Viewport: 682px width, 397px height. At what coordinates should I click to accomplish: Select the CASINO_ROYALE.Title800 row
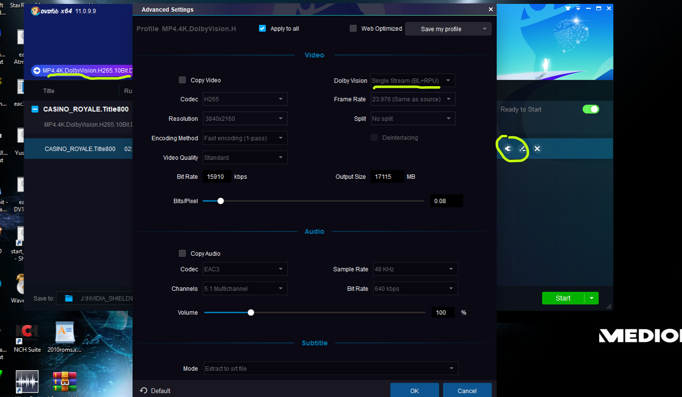[79, 149]
